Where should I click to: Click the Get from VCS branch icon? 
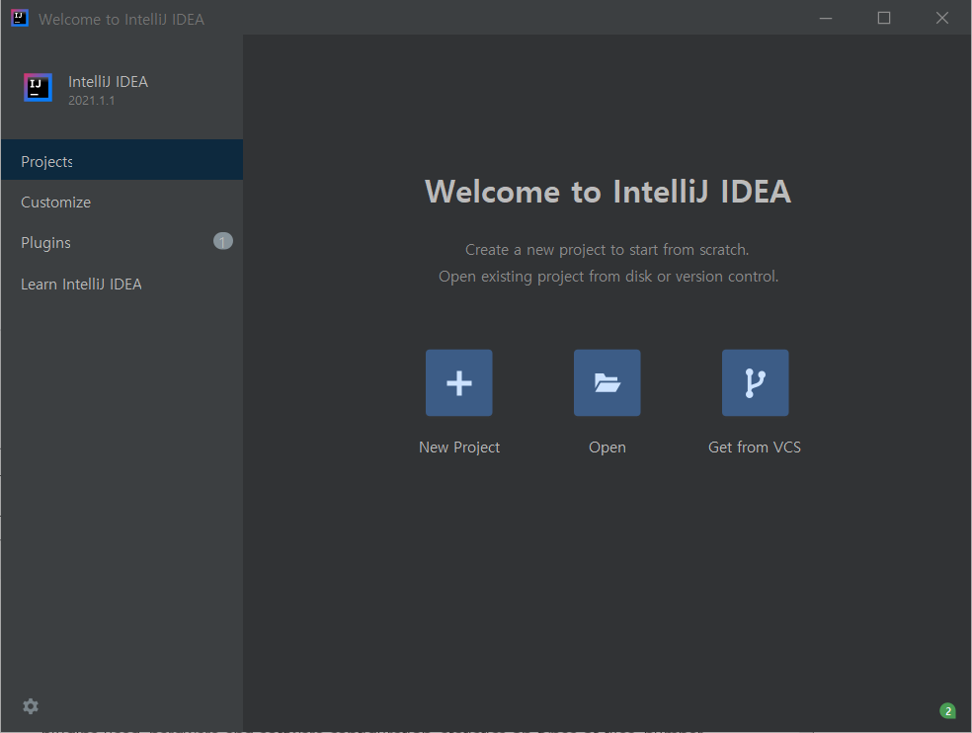(755, 382)
